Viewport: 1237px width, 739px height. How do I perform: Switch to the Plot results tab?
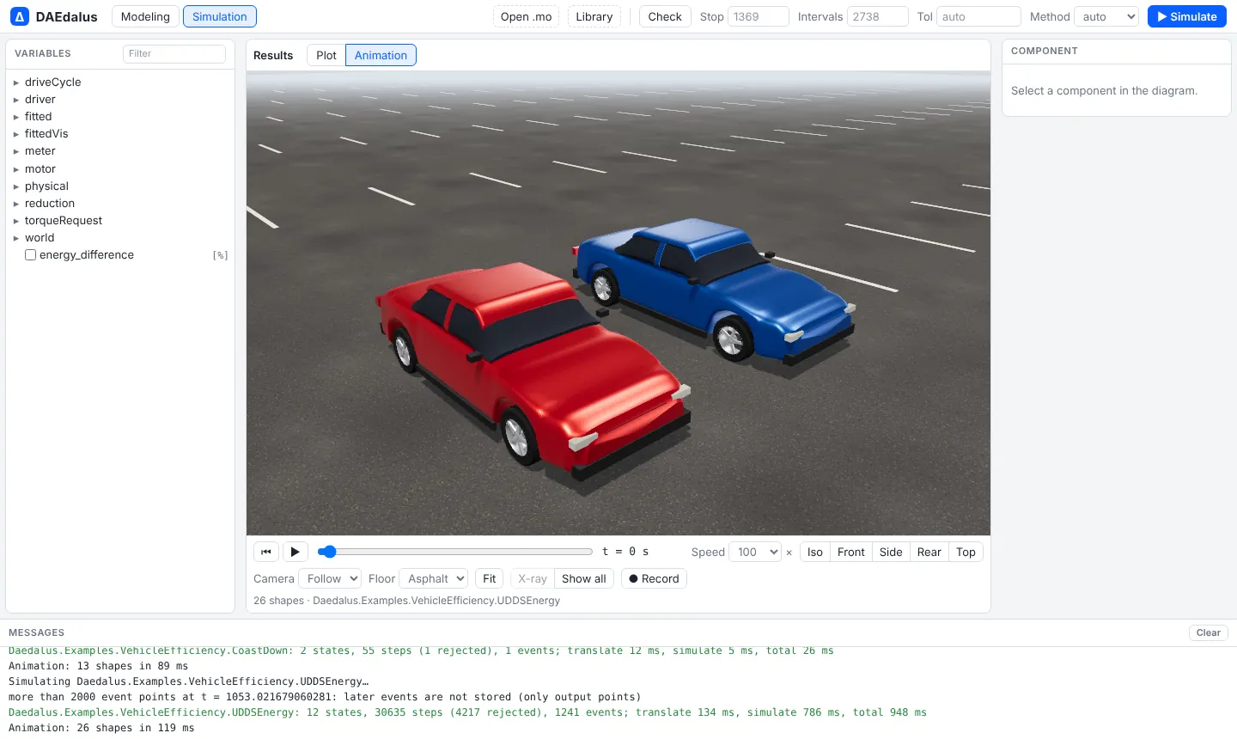[326, 55]
